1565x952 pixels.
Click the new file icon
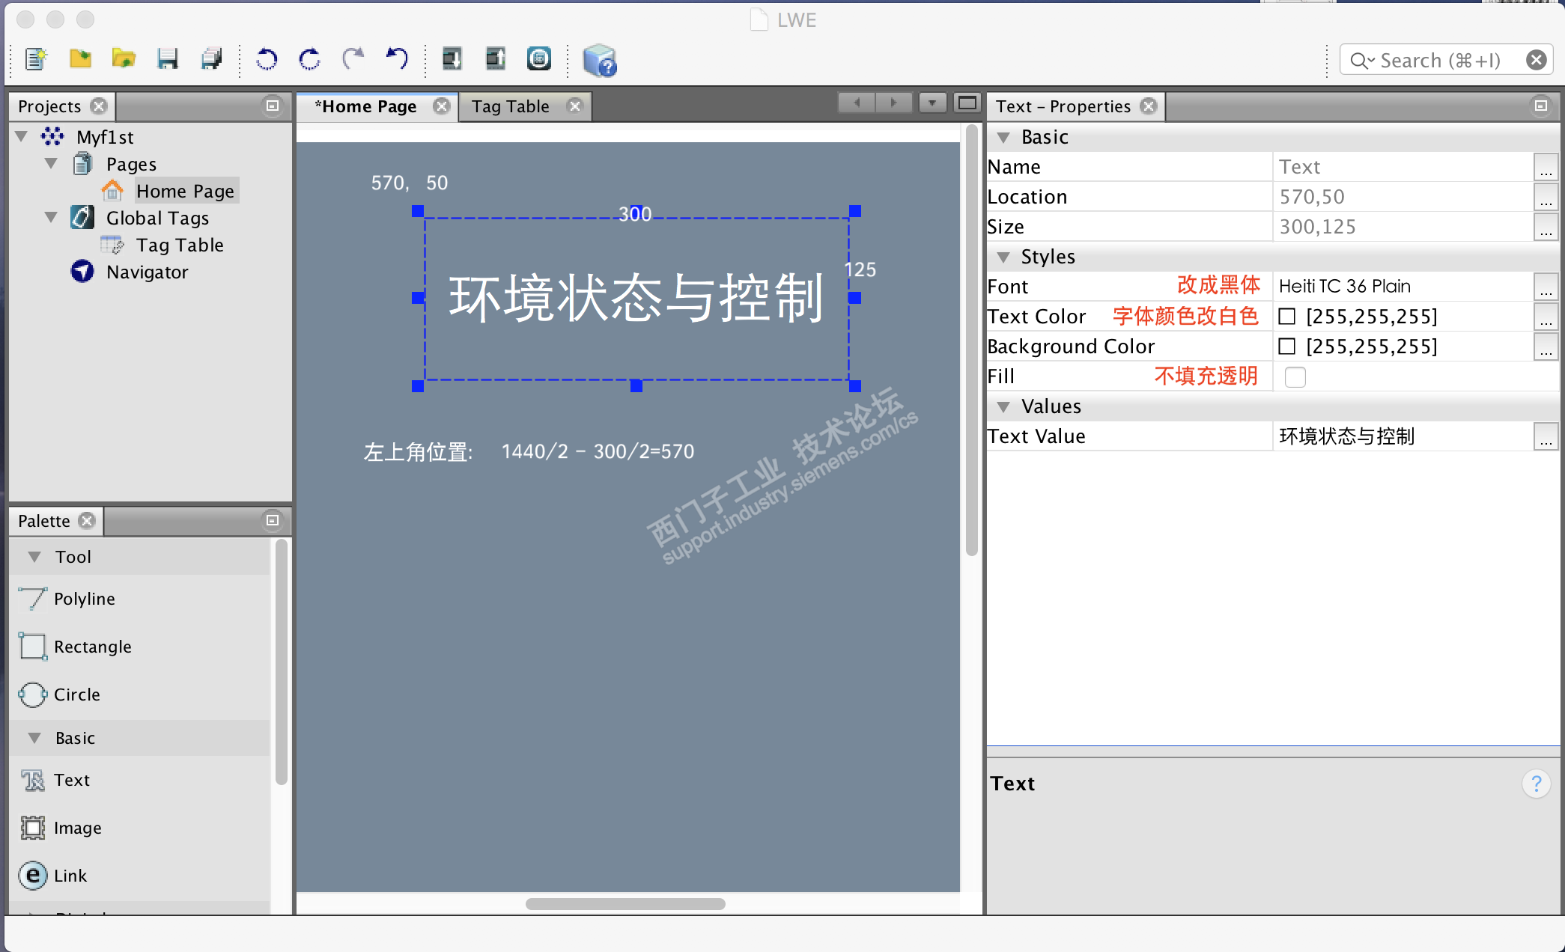(x=35, y=59)
